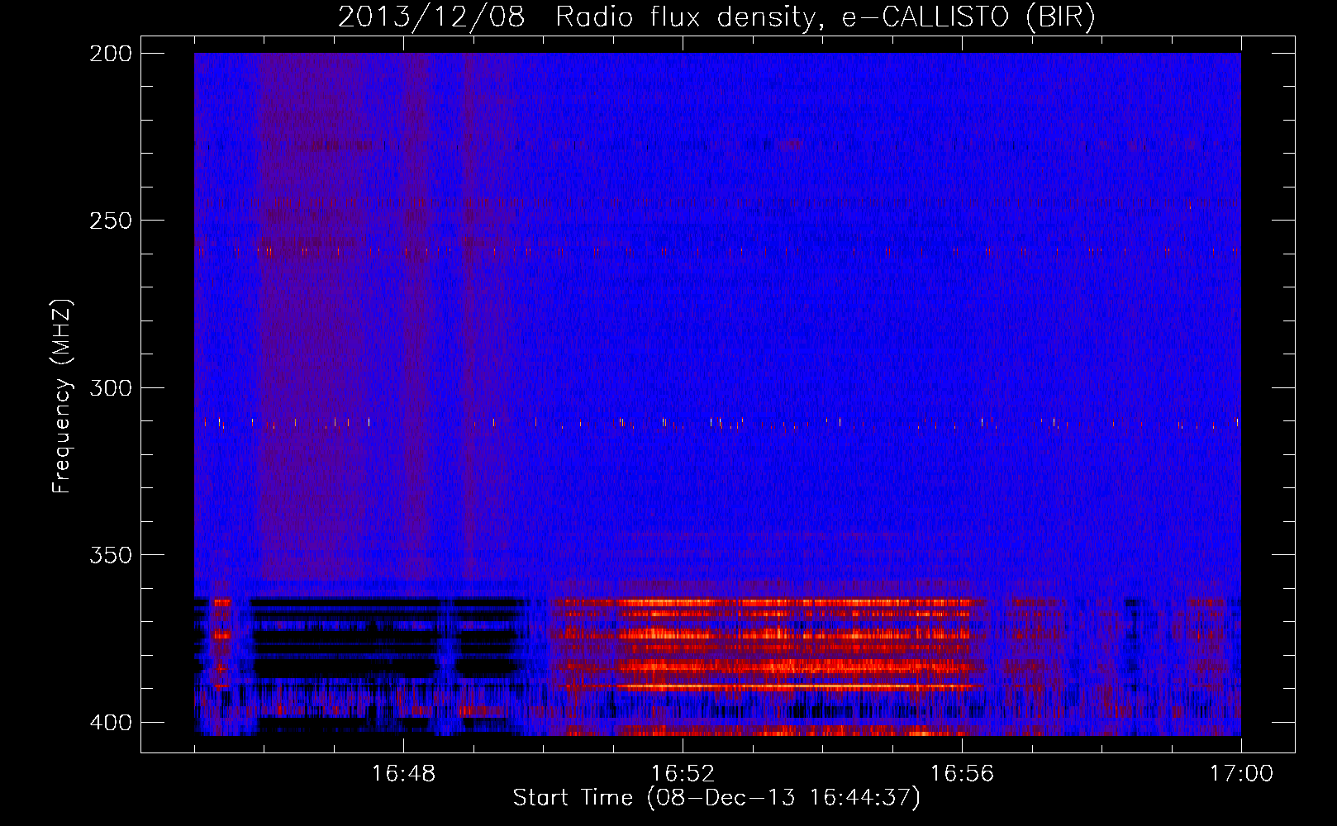Click the 400 frequency tick label
1337x826 pixels.
(x=110, y=723)
